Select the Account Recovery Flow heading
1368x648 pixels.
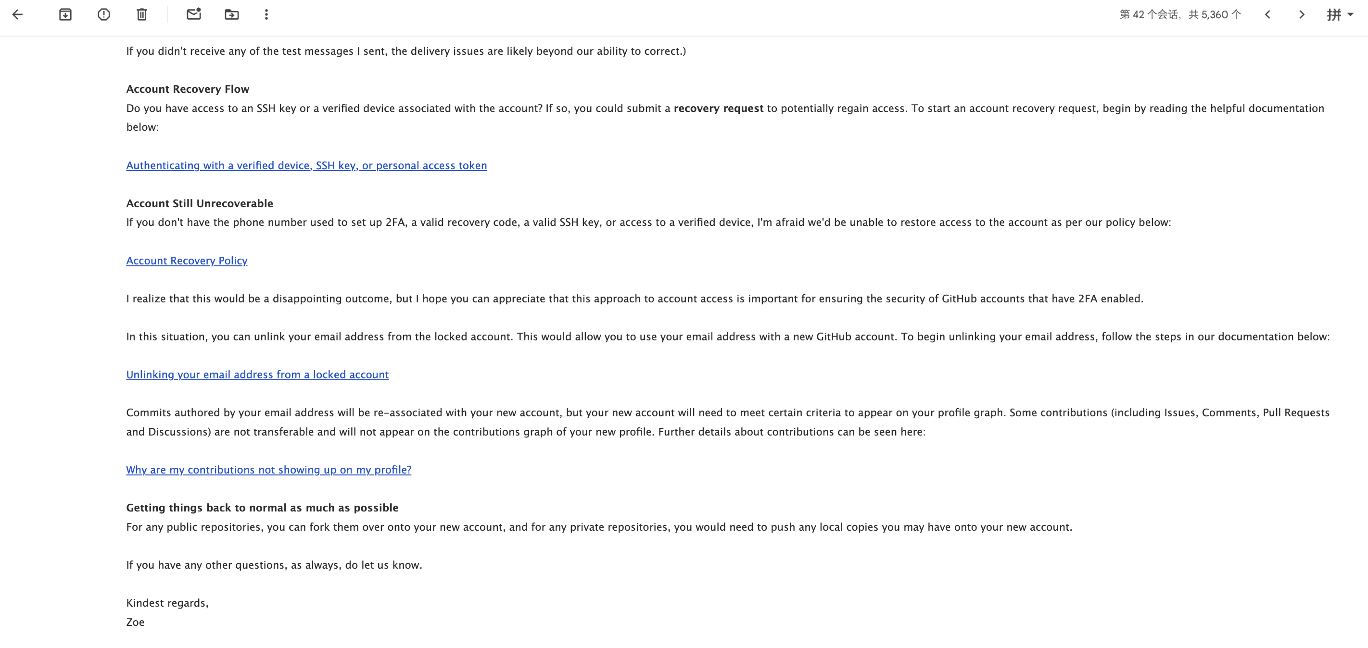[x=188, y=88]
